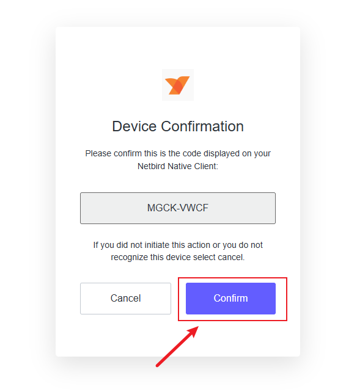Click empty card area above the logo
This screenshot has width=346, height=392.
click(x=178, y=48)
